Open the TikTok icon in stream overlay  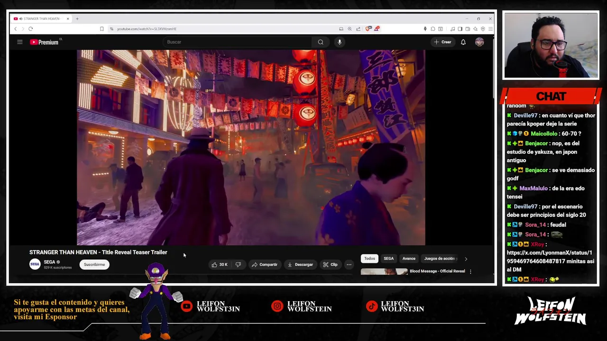(372, 306)
